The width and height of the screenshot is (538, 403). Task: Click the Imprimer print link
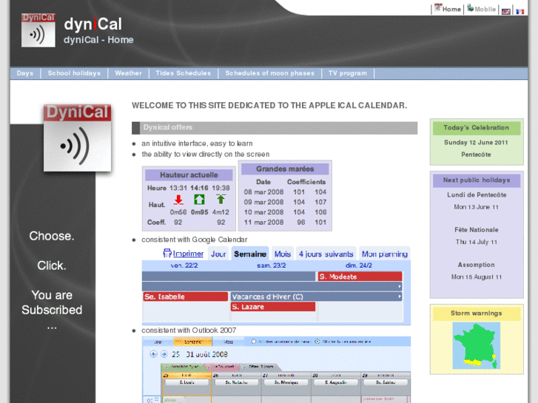tap(188, 254)
